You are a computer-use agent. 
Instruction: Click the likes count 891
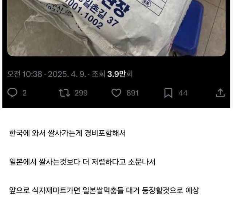click(133, 93)
